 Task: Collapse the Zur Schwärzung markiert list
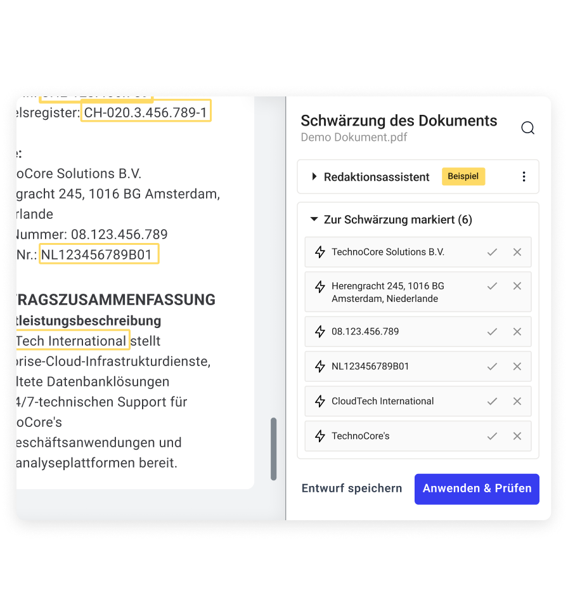coord(314,220)
